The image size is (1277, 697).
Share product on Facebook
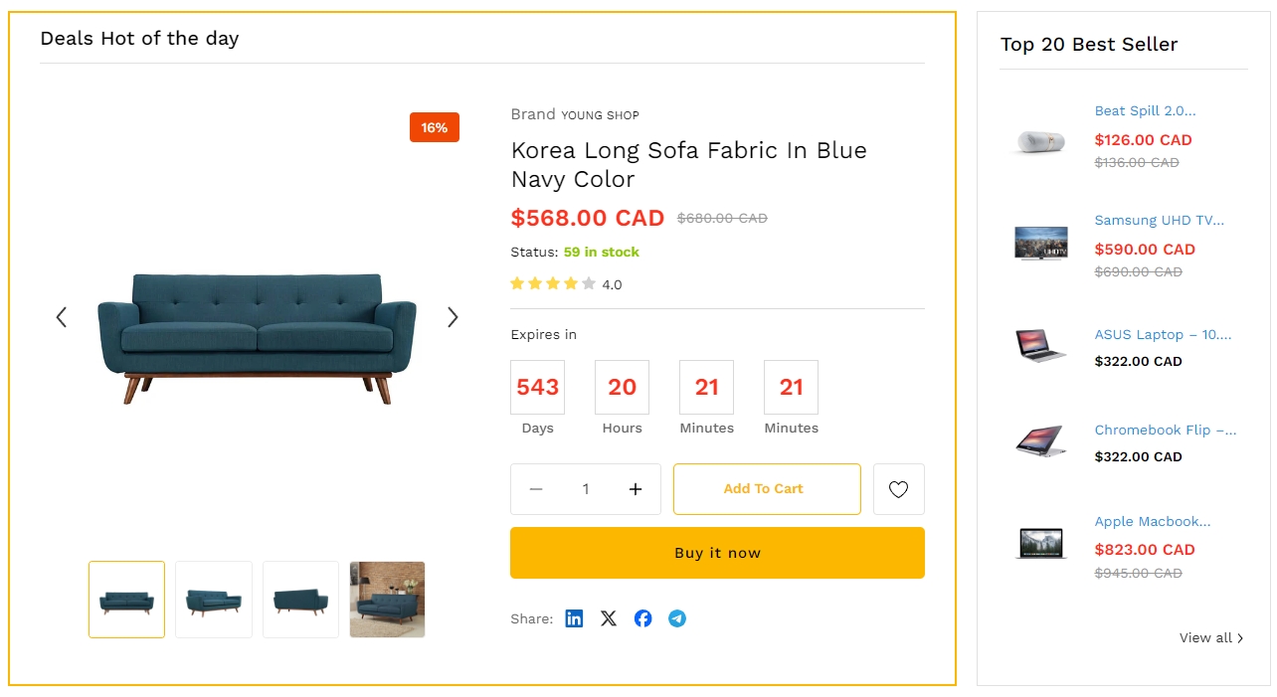pos(643,618)
